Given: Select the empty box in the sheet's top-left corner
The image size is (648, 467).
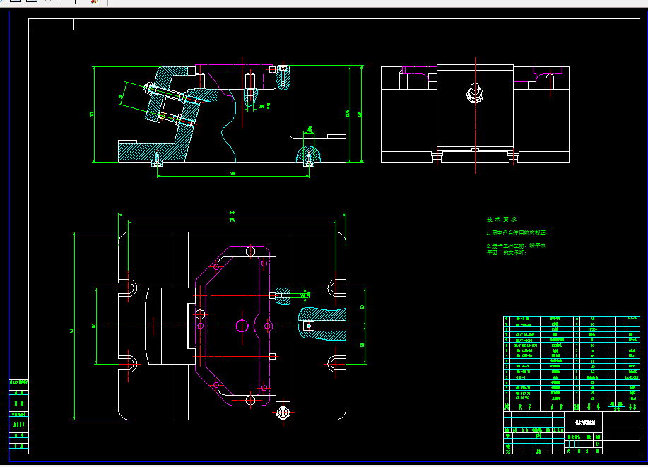Looking at the screenshot, I should [x=52, y=25].
